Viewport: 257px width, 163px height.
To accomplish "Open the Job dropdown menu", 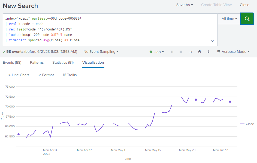I will [157, 52].
